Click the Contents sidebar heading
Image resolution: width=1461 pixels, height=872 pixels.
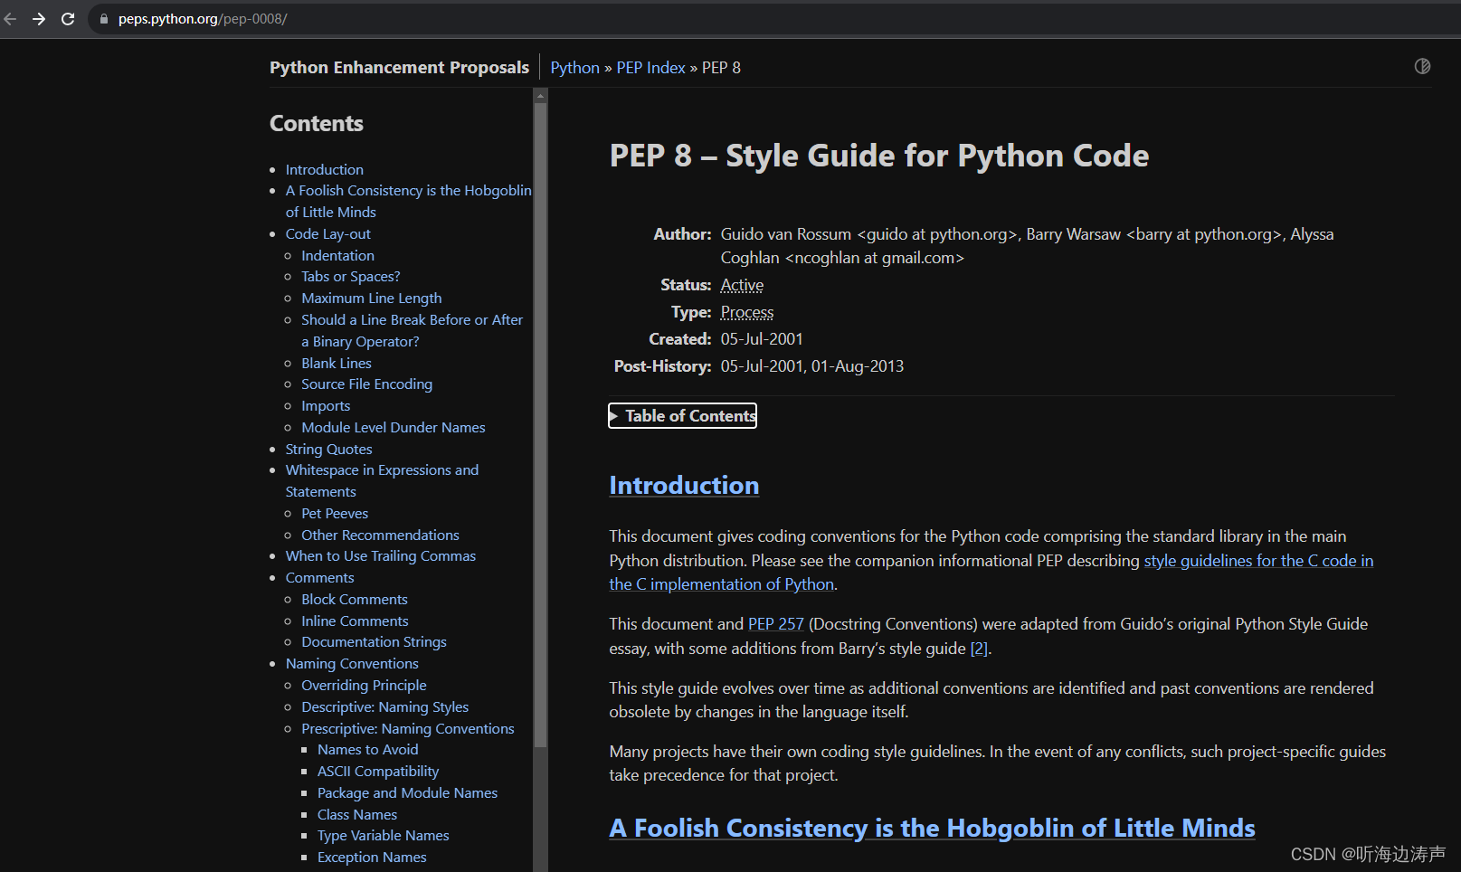click(x=316, y=124)
